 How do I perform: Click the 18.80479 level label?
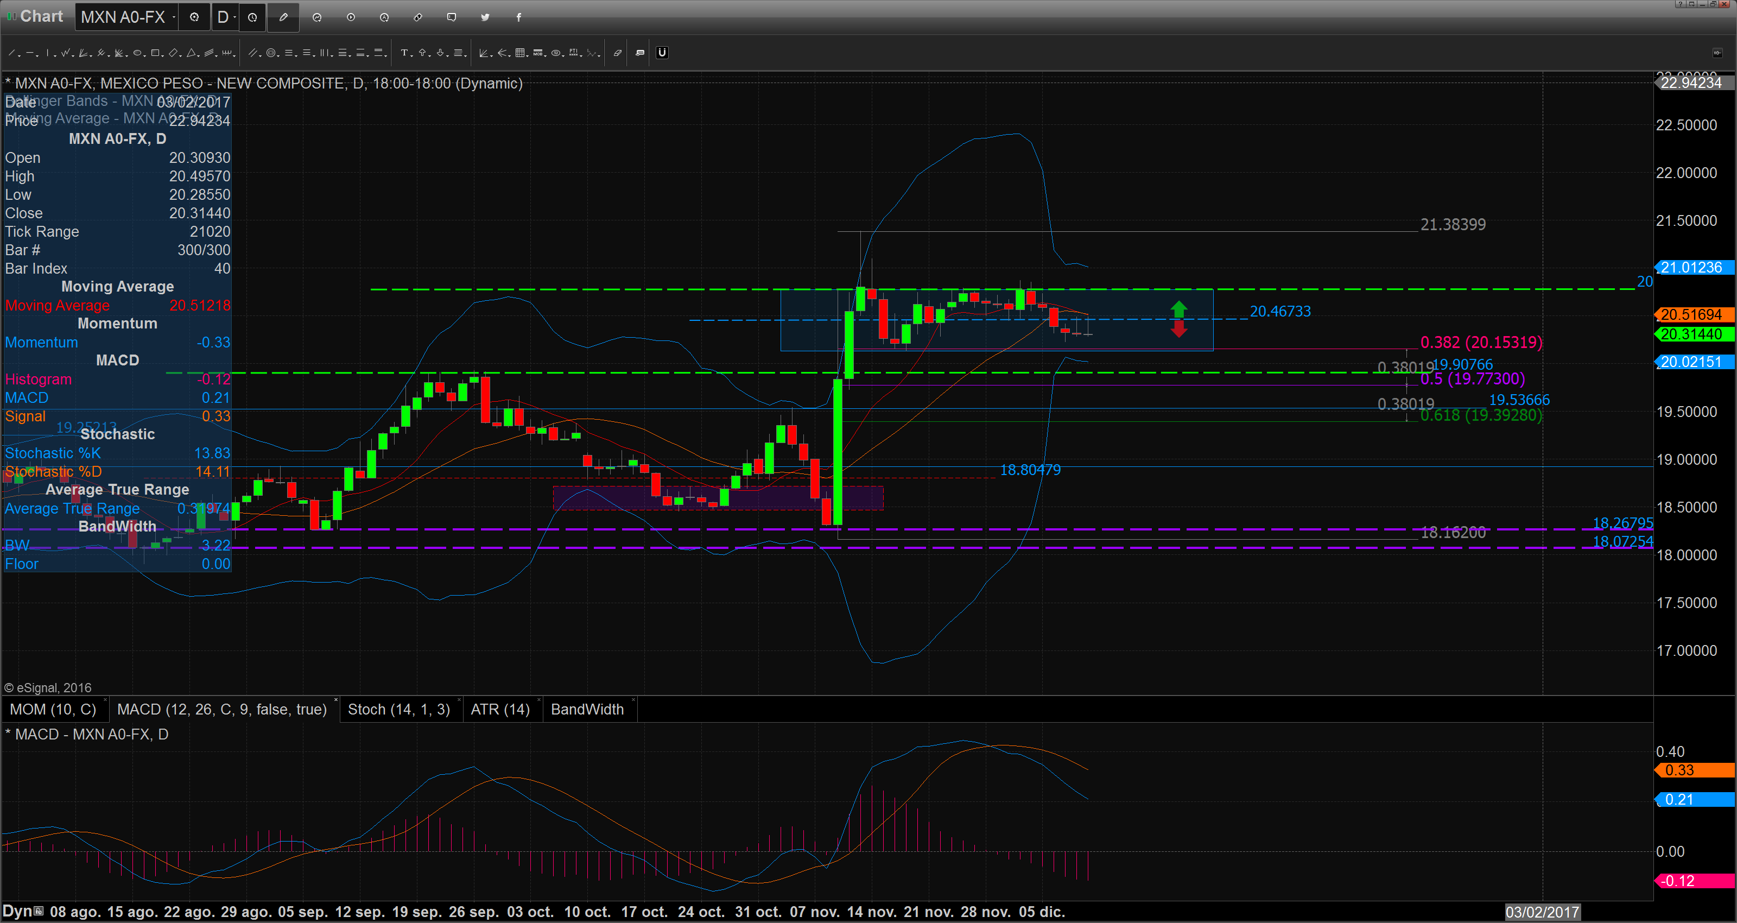[x=1030, y=470]
